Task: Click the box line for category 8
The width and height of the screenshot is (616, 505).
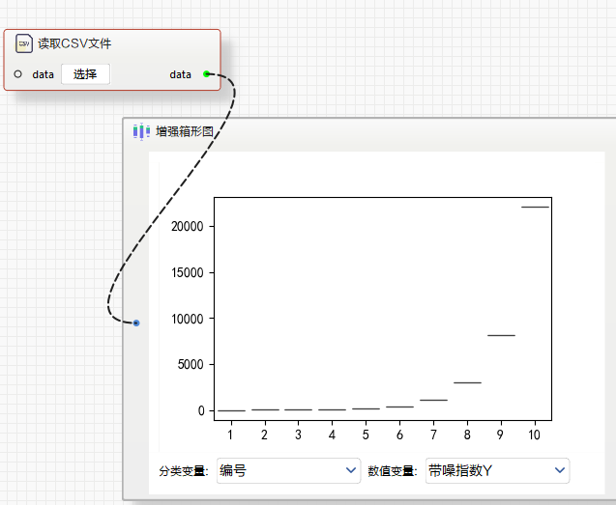Action: click(467, 382)
